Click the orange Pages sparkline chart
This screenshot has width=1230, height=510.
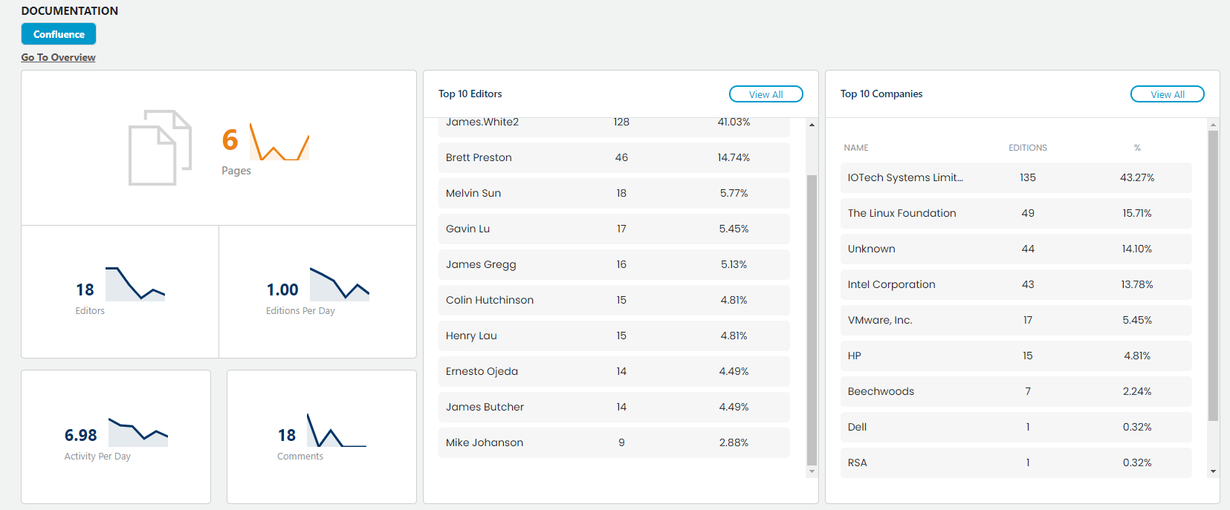point(279,143)
